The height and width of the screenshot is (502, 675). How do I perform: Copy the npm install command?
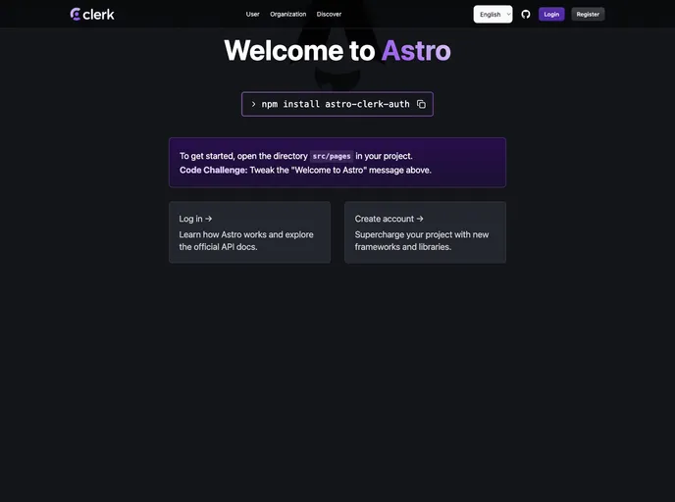[x=421, y=104]
